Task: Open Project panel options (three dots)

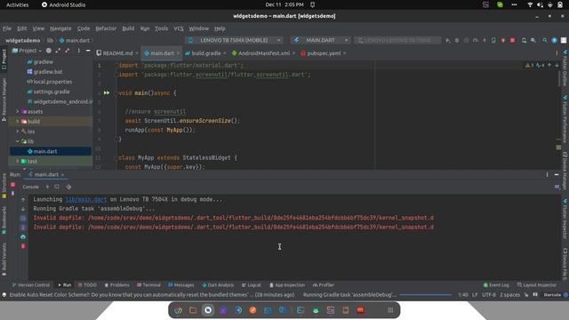Action: (x=79, y=51)
